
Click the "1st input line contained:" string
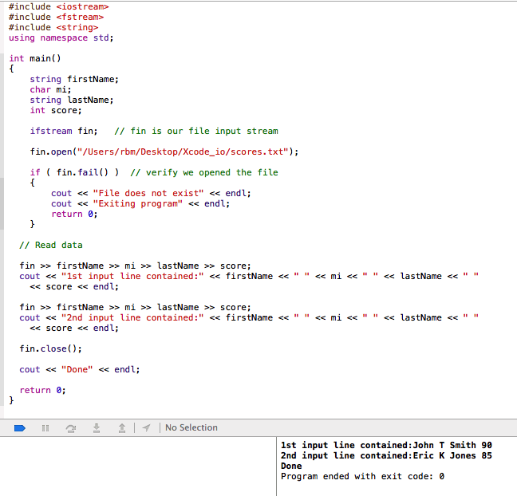click(x=132, y=276)
